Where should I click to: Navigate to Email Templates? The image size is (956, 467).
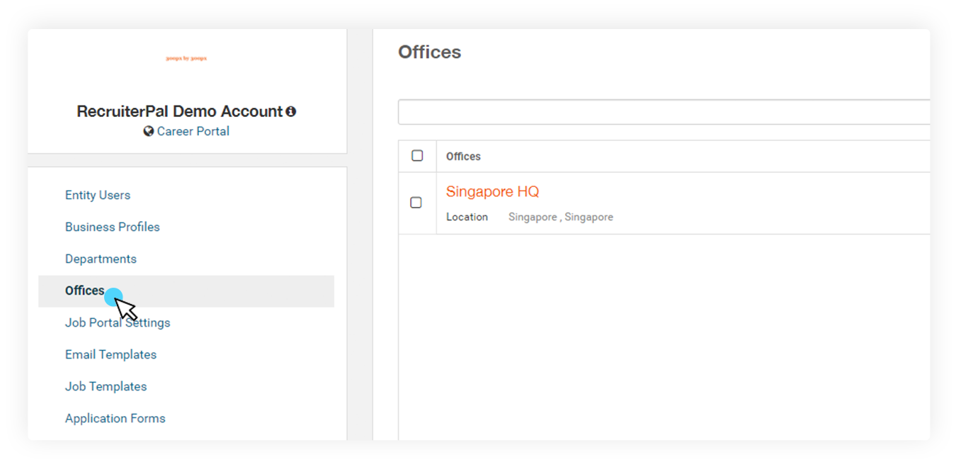(x=110, y=354)
